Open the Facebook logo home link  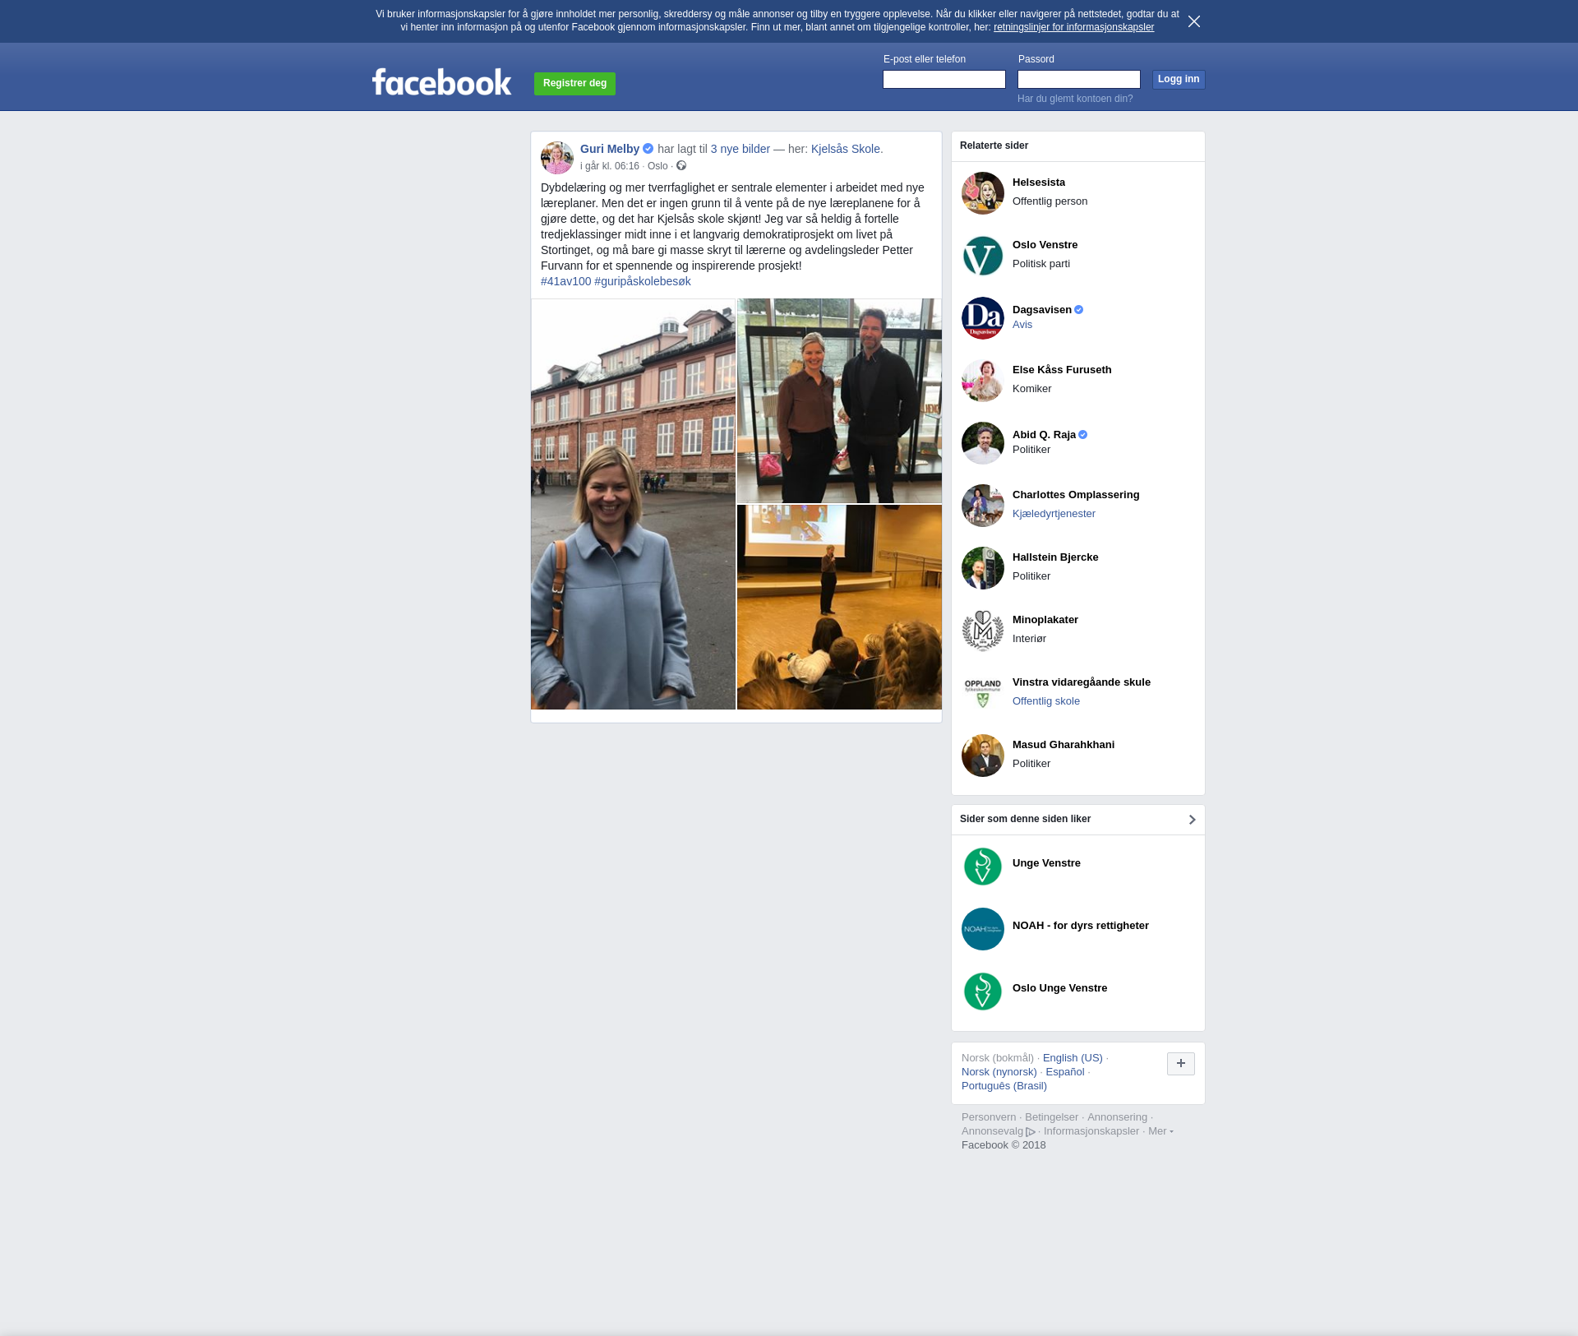tap(441, 82)
